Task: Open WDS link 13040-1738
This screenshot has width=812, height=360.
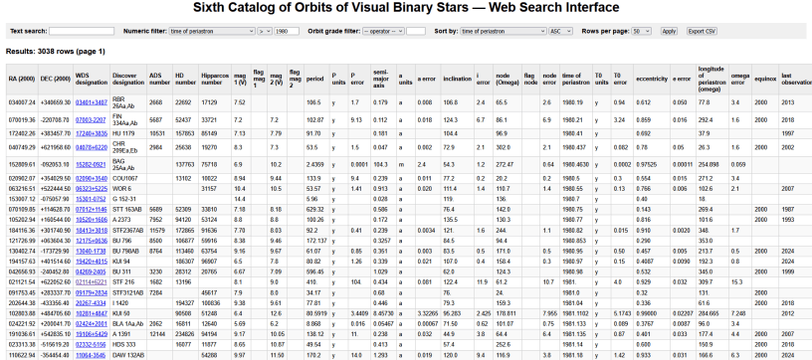Action: point(92,251)
